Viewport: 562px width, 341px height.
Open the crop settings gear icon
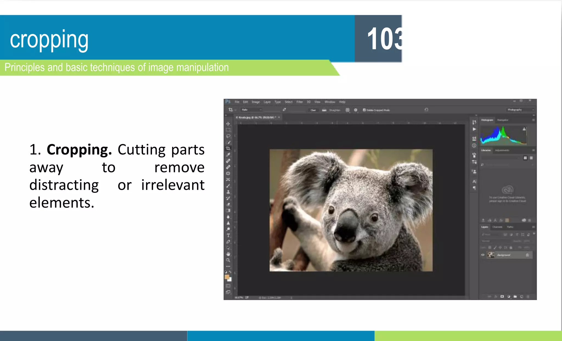[x=356, y=110]
